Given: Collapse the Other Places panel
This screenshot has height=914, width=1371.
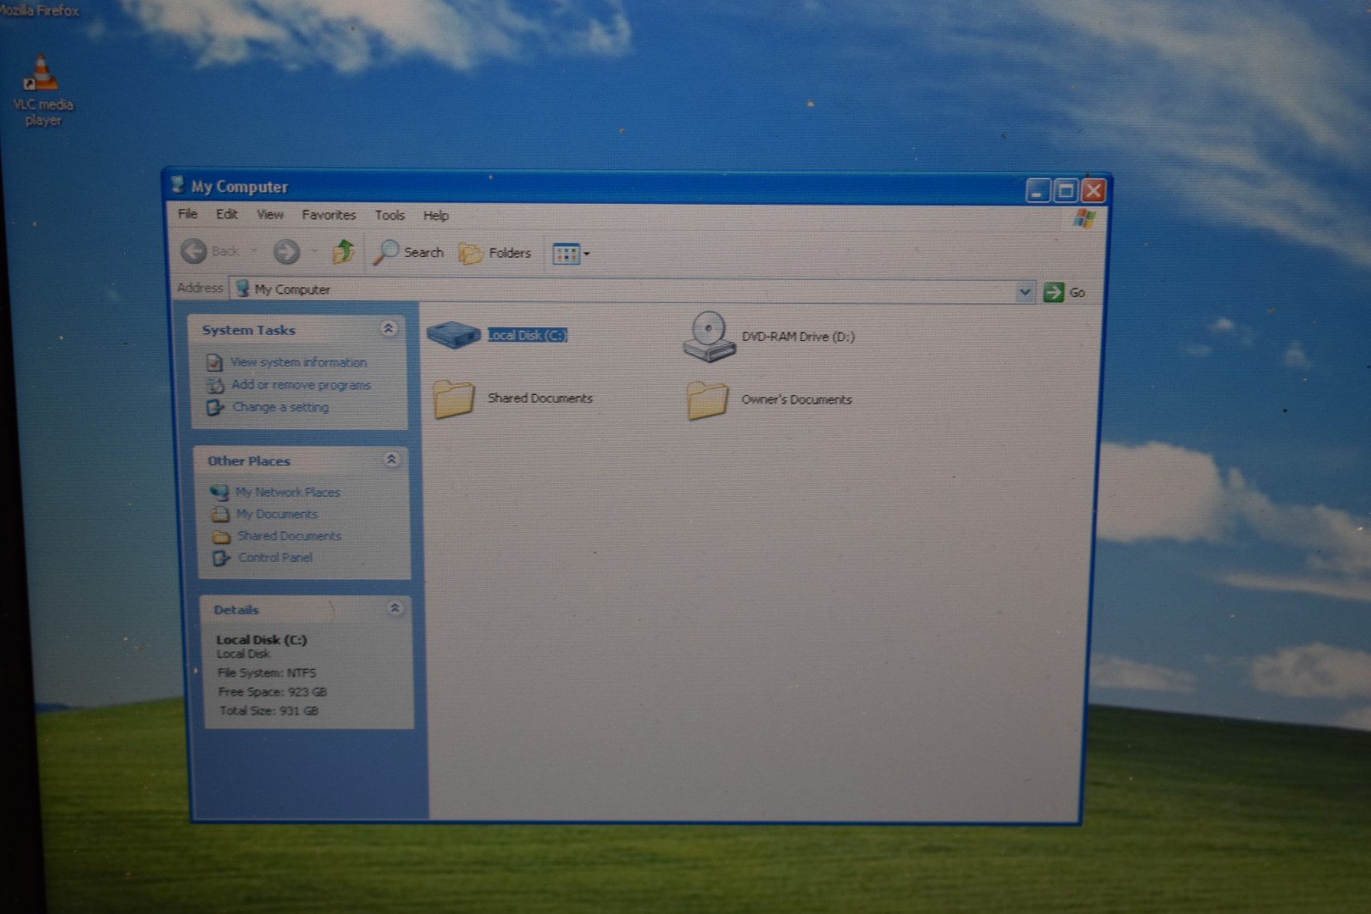Looking at the screenshot, I should click(x=392, y=459).
